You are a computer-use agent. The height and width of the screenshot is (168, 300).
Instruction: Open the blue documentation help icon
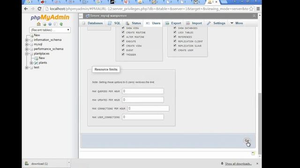click(x=50, y=24)
